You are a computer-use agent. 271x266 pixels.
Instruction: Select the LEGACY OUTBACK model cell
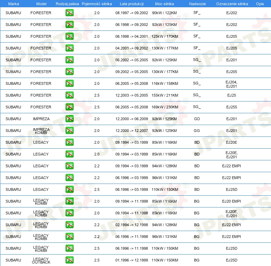click(x=41, y=261)
